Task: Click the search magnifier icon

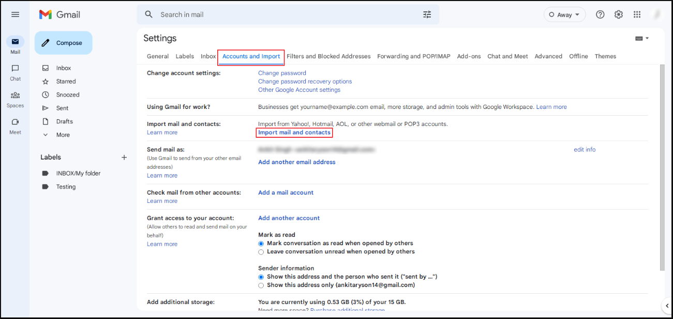Action: tap(149, 14)
